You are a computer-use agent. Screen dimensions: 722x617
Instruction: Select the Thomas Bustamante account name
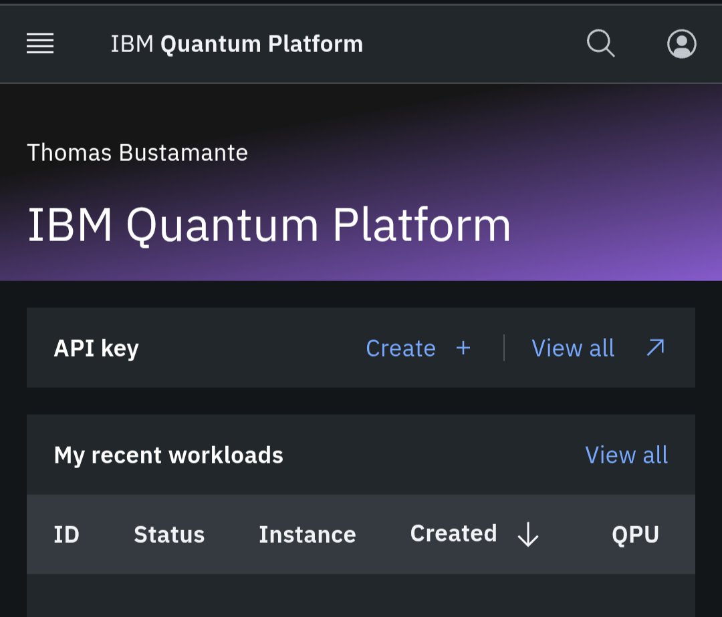click(137, 153)
